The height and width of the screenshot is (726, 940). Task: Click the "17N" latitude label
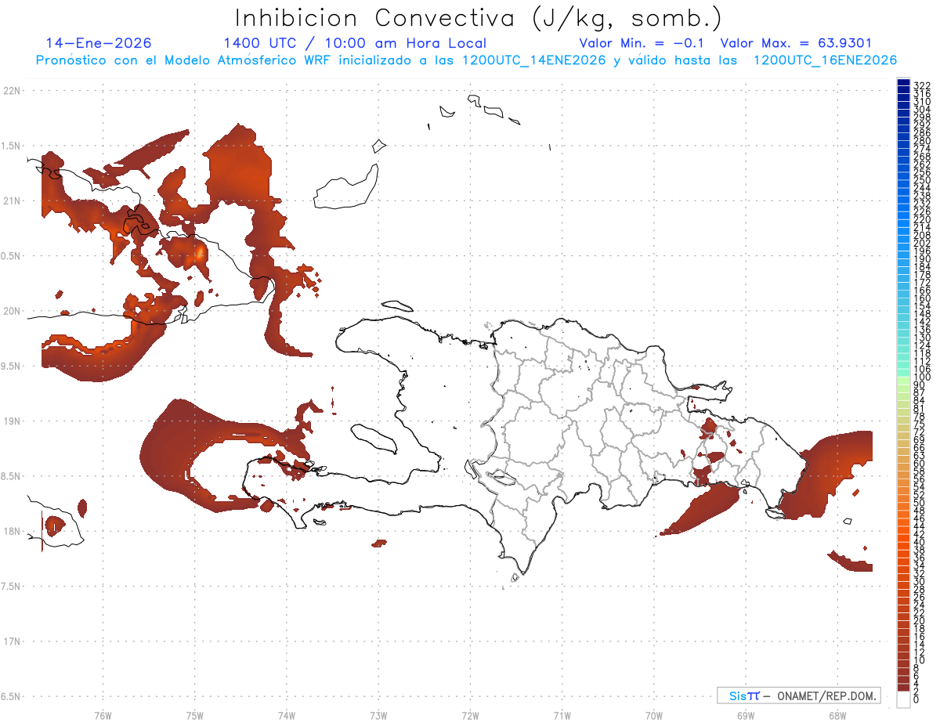(x=11, y=641)
